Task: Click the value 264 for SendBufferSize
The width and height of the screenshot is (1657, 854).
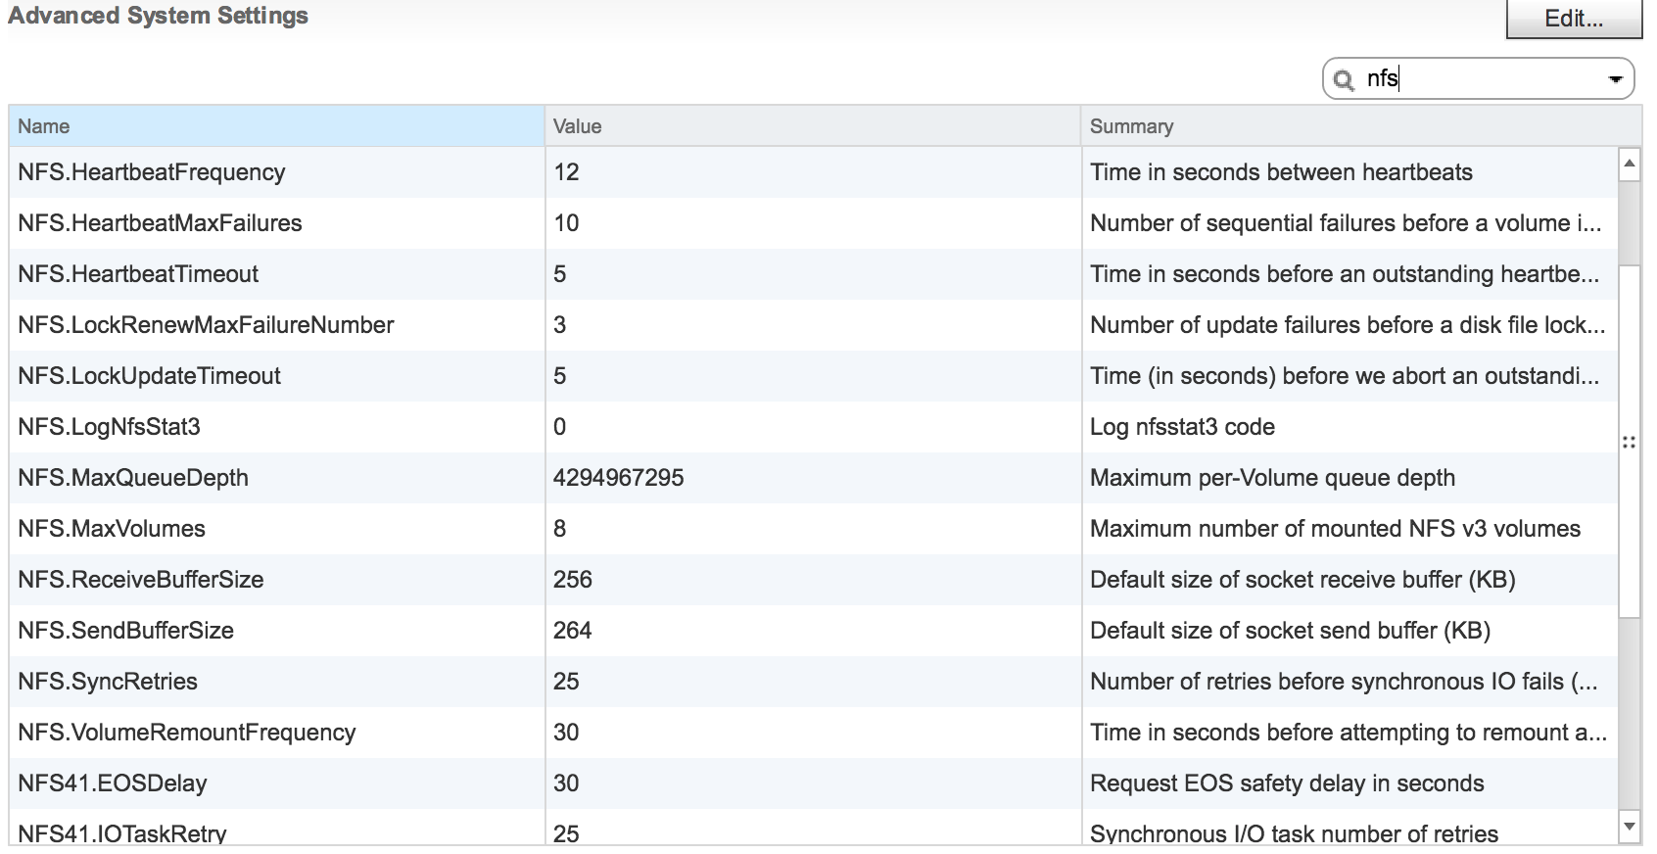Action: (573, 631)
